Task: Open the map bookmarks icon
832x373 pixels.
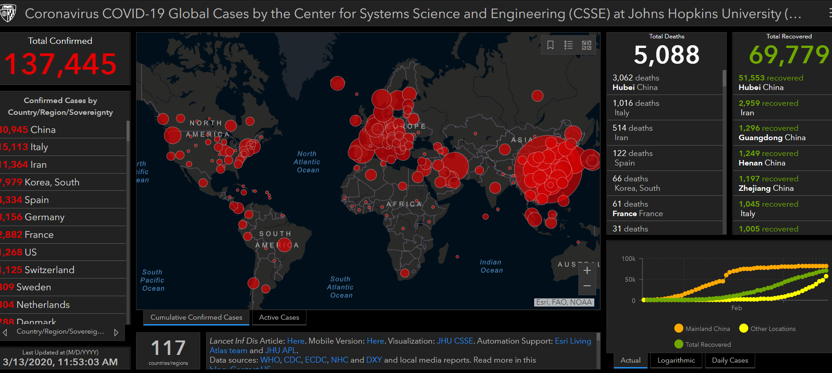Action: (x=550, y=45)
